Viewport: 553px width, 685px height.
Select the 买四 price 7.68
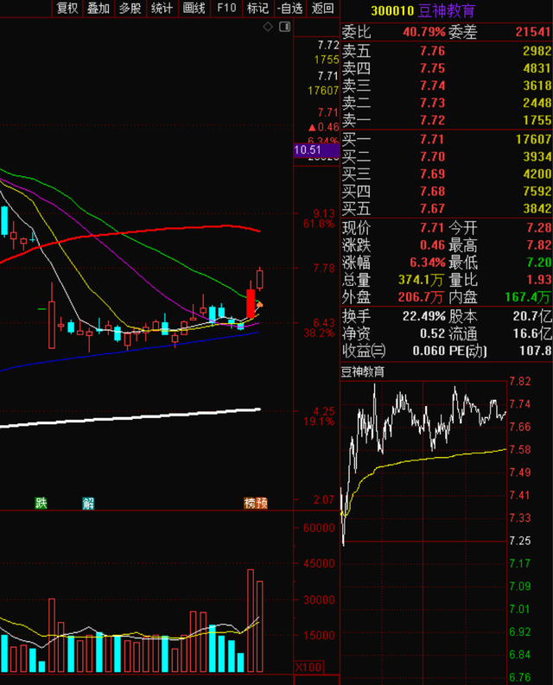point(432,192)
